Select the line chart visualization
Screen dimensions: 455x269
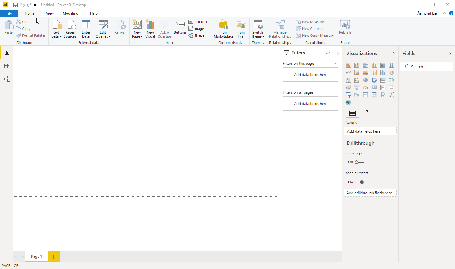[x=348, y=73]
